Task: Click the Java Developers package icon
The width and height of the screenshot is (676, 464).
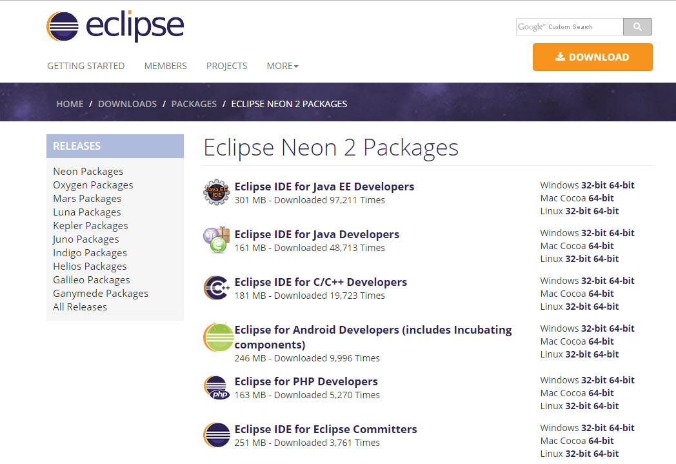Action: coord(216,241)
